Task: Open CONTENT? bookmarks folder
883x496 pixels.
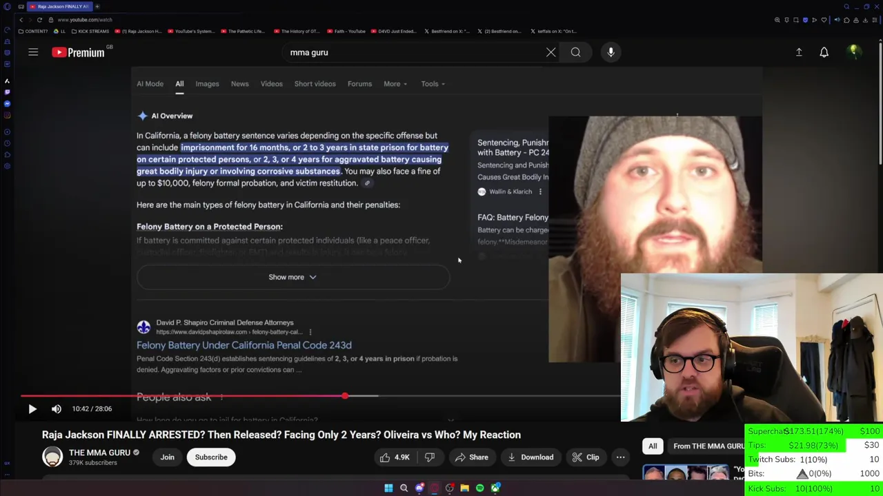Action: click(x=34, y=31)
